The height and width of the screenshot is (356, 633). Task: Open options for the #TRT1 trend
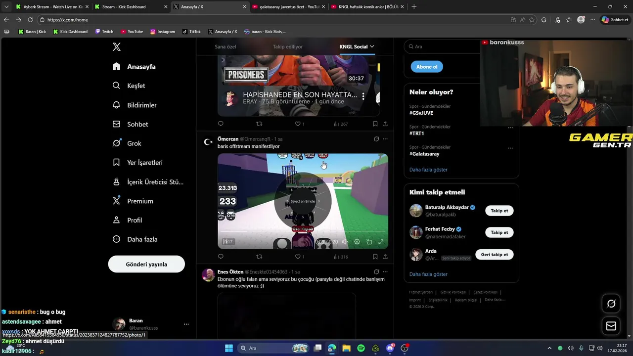pyautogui.click(x=510, y=128)
